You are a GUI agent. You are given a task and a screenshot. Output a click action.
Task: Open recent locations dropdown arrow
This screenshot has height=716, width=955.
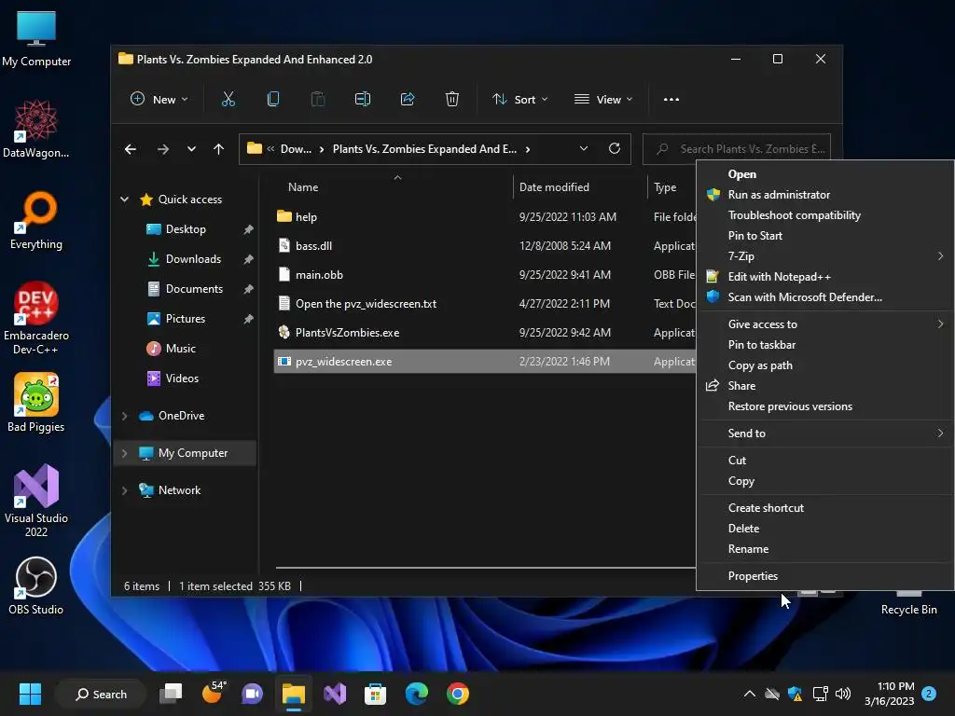point(191,149)
